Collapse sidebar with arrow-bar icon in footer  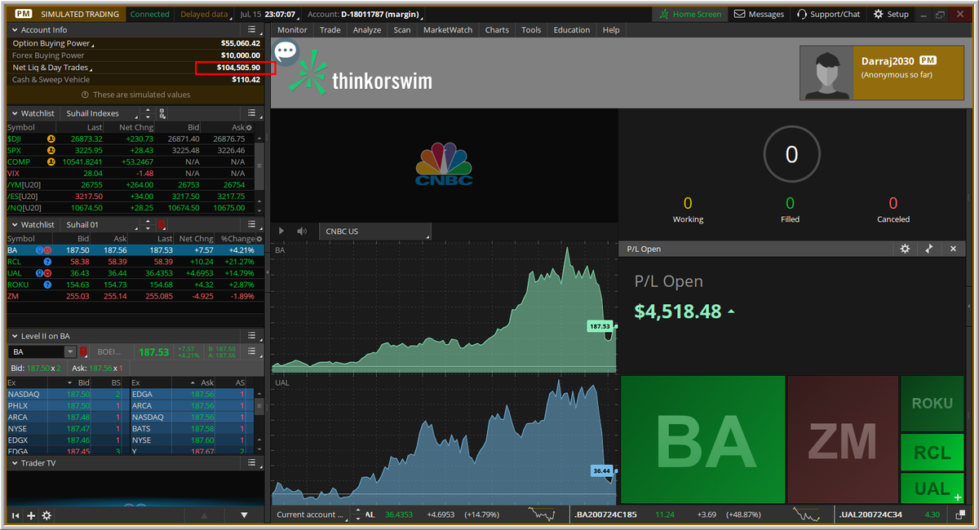pos(15,515)
